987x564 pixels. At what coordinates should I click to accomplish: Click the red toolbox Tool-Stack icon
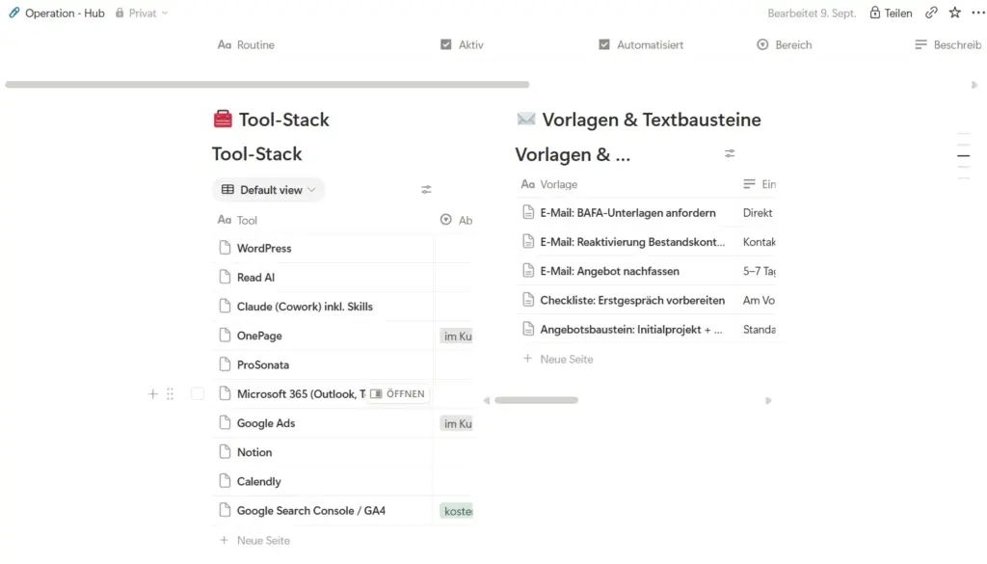pos(223,119)
